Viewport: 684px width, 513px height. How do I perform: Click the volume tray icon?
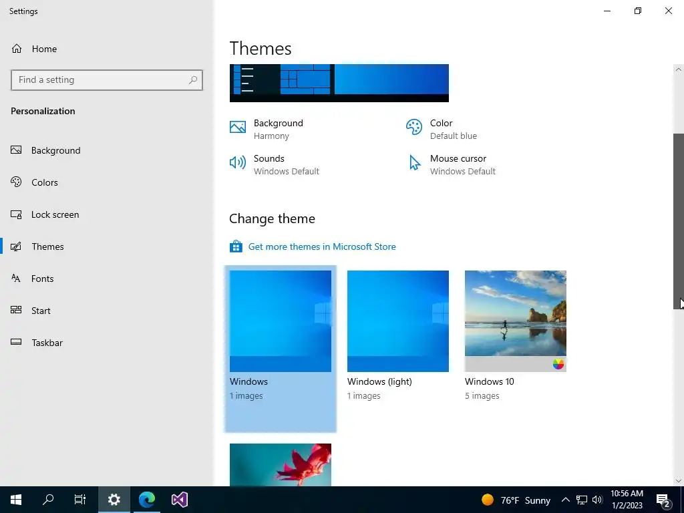597,500
